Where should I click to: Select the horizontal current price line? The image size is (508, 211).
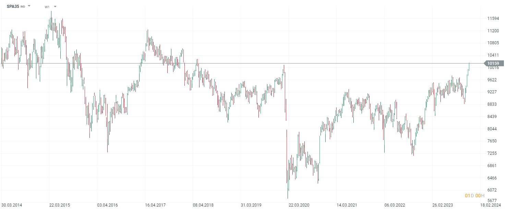(x=240, y=63)
